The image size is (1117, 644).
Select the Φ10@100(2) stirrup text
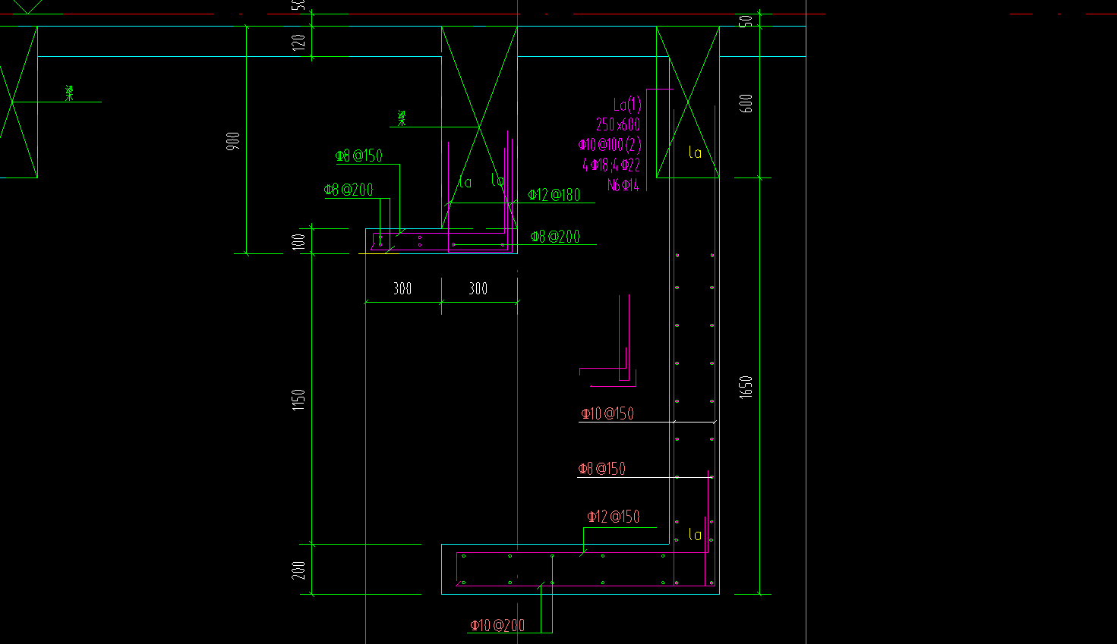[x=610, y=145]
